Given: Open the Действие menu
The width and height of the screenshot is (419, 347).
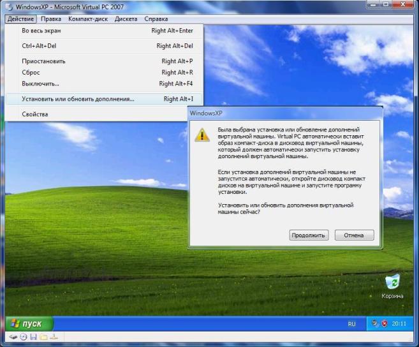Looking at the screenshot, I should 20,19.
